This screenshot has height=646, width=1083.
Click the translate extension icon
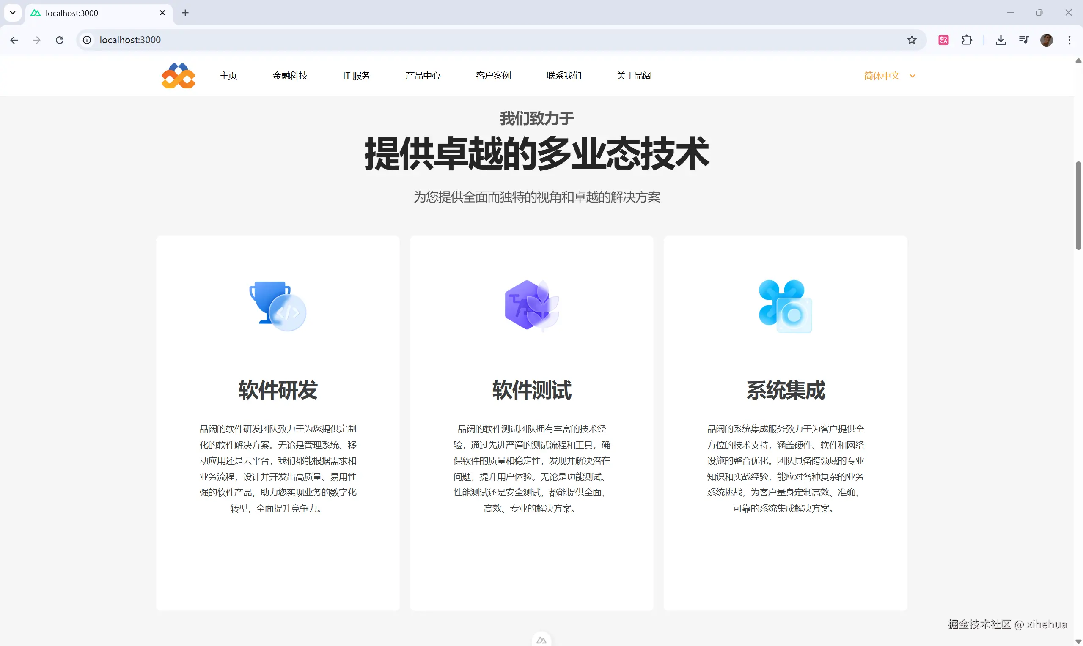point(943,40)
